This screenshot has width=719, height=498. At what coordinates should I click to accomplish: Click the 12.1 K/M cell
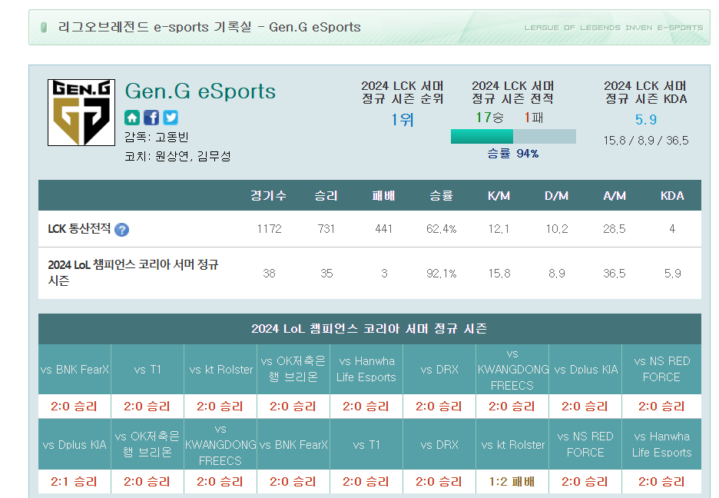point(499,229)
